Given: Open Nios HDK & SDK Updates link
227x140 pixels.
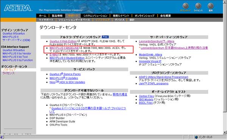Looking at the screenshot, I should pos(67,82).
